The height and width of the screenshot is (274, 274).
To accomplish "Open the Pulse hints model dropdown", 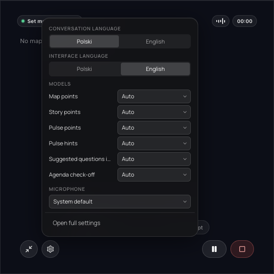I will click(x=154, y=143).
